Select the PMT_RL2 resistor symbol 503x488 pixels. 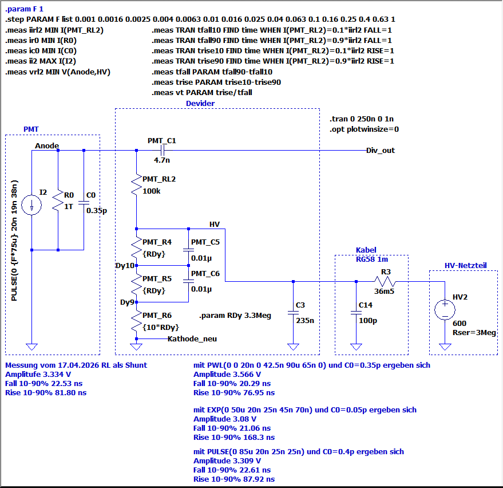point(136,184)
